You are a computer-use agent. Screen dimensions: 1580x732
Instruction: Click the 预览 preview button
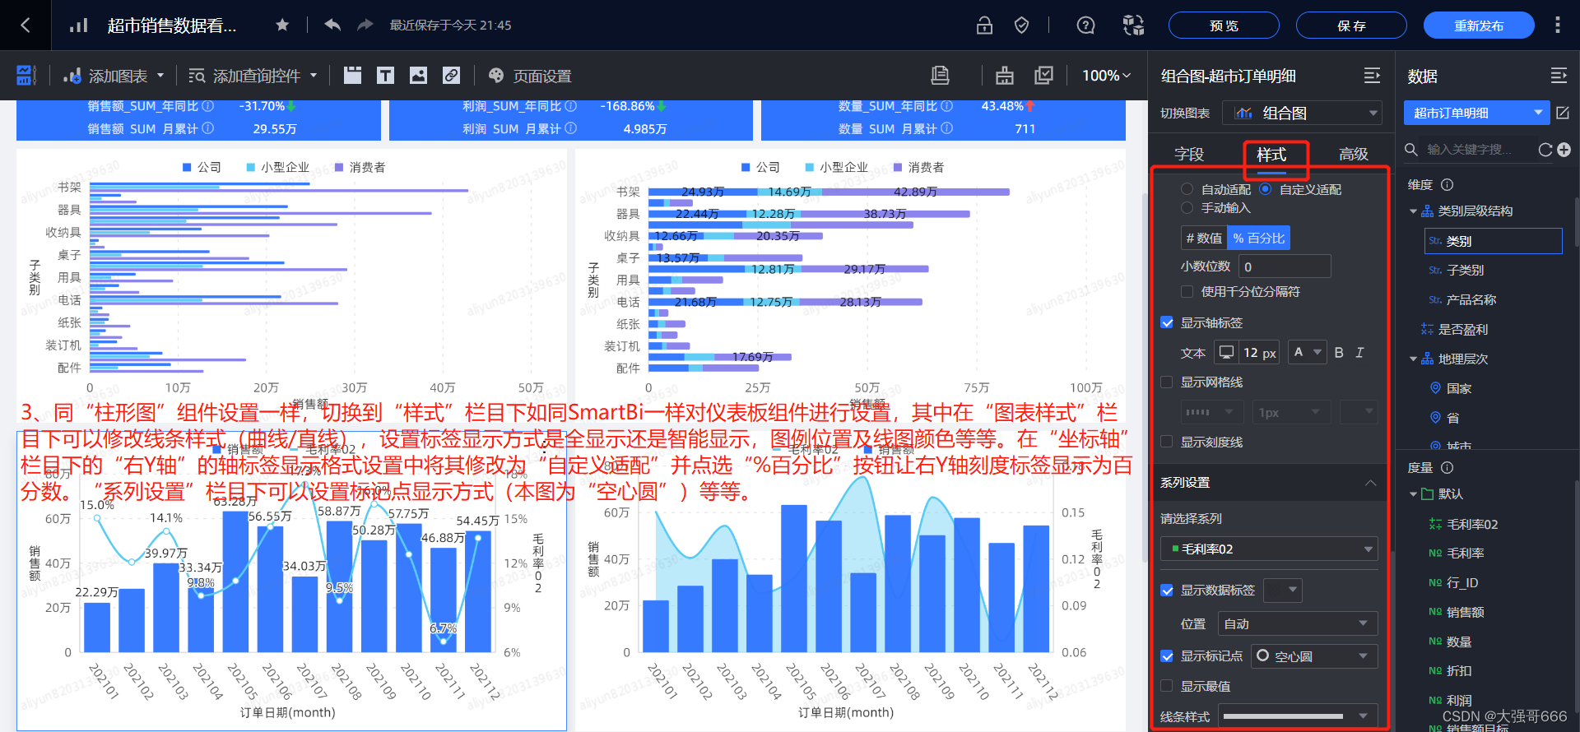coord(1224,25)
